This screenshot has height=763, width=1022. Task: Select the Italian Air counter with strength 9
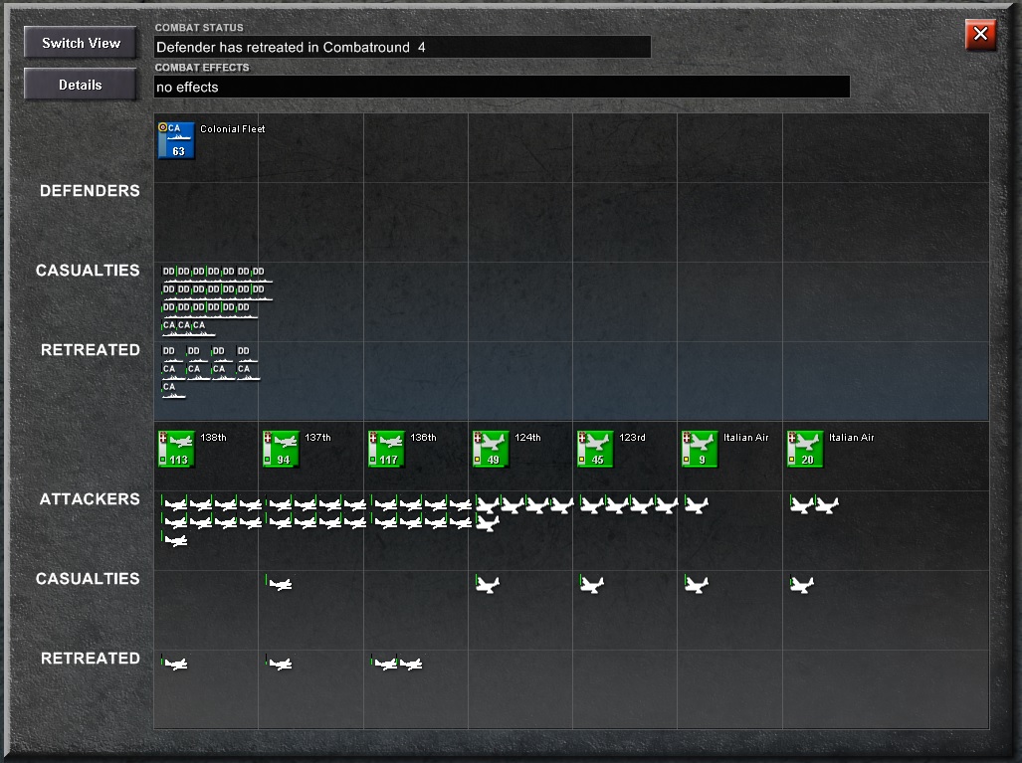[x=700, y=449]
